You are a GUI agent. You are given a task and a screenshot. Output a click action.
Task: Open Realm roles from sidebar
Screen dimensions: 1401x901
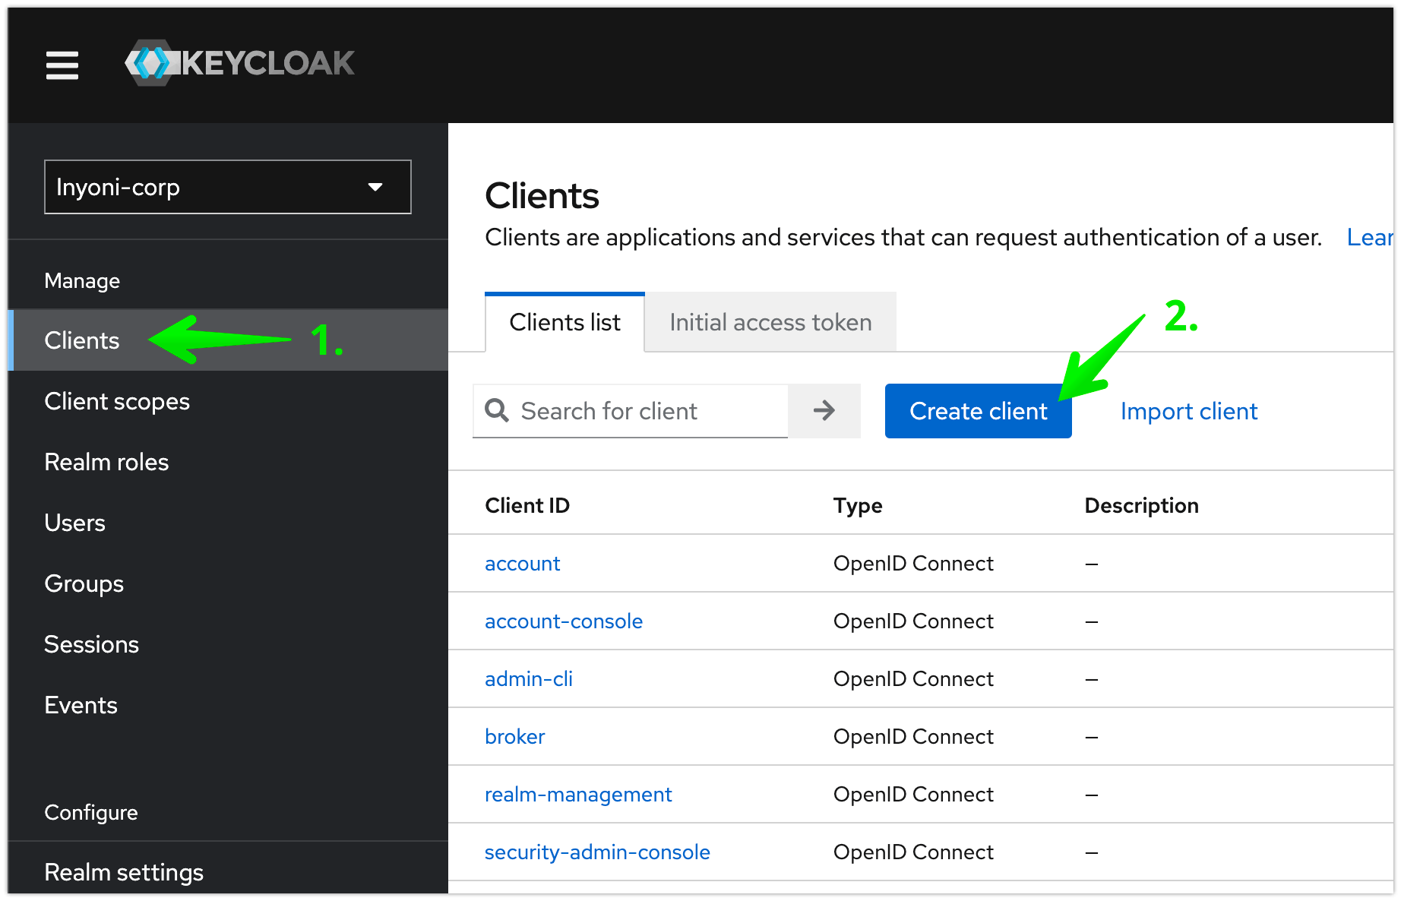[106, 462]
